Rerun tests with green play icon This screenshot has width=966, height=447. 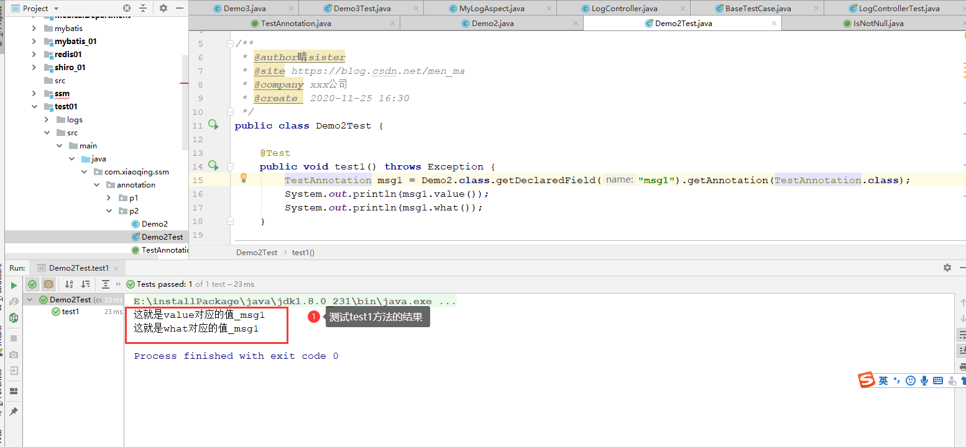pyautogui.click(x=14, y=286)
